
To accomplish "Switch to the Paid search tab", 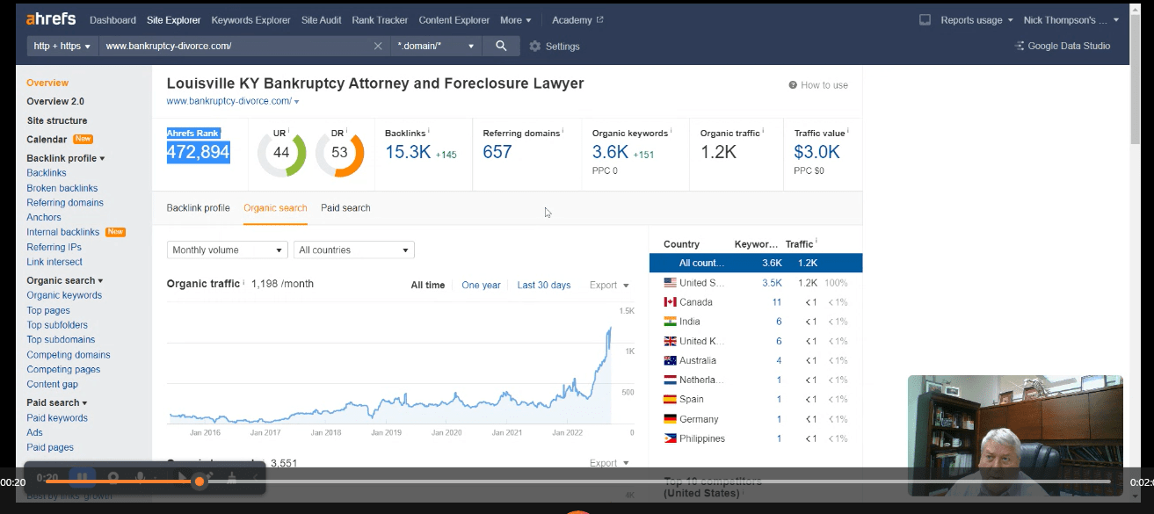I will [x=345, y=208].
